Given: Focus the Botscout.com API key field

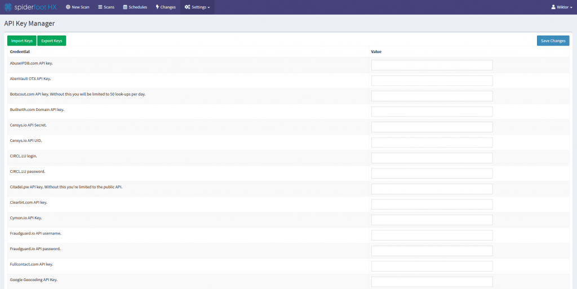Looking at the screenshot, I should pyautogui.click(x=432, y=96).
